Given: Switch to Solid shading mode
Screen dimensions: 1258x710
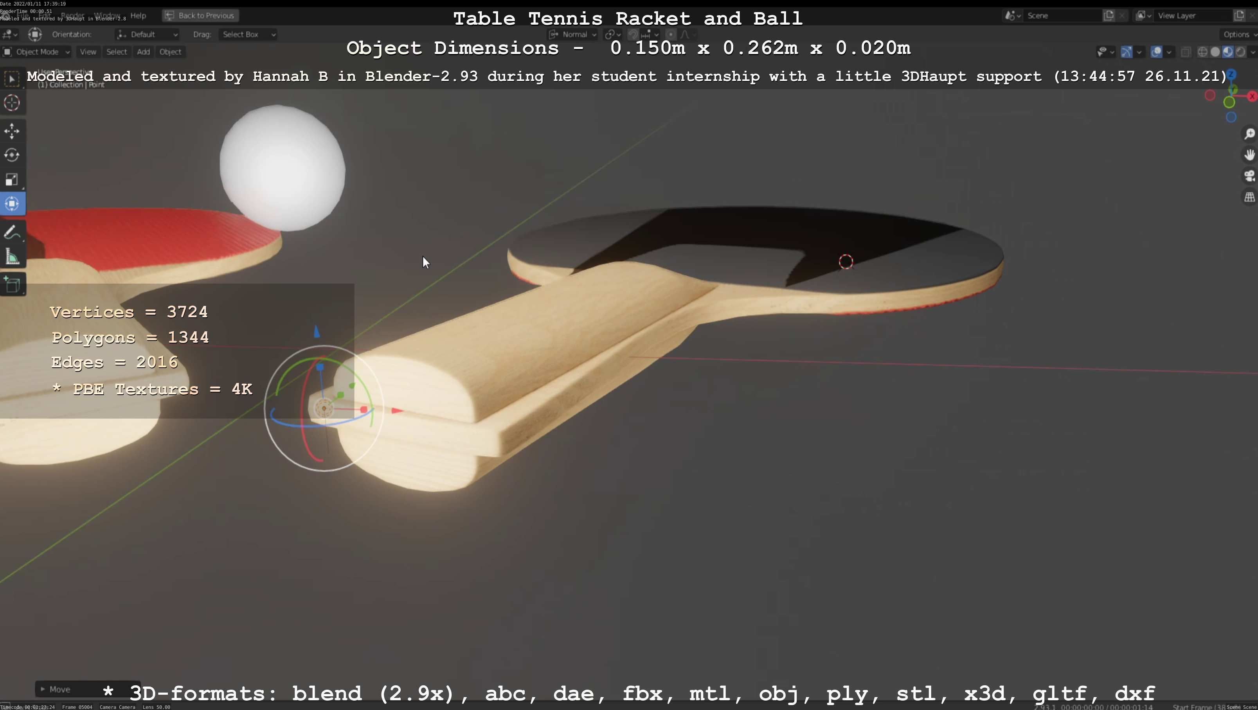Looking at the screenshot, I should [x=1215, y=52].
